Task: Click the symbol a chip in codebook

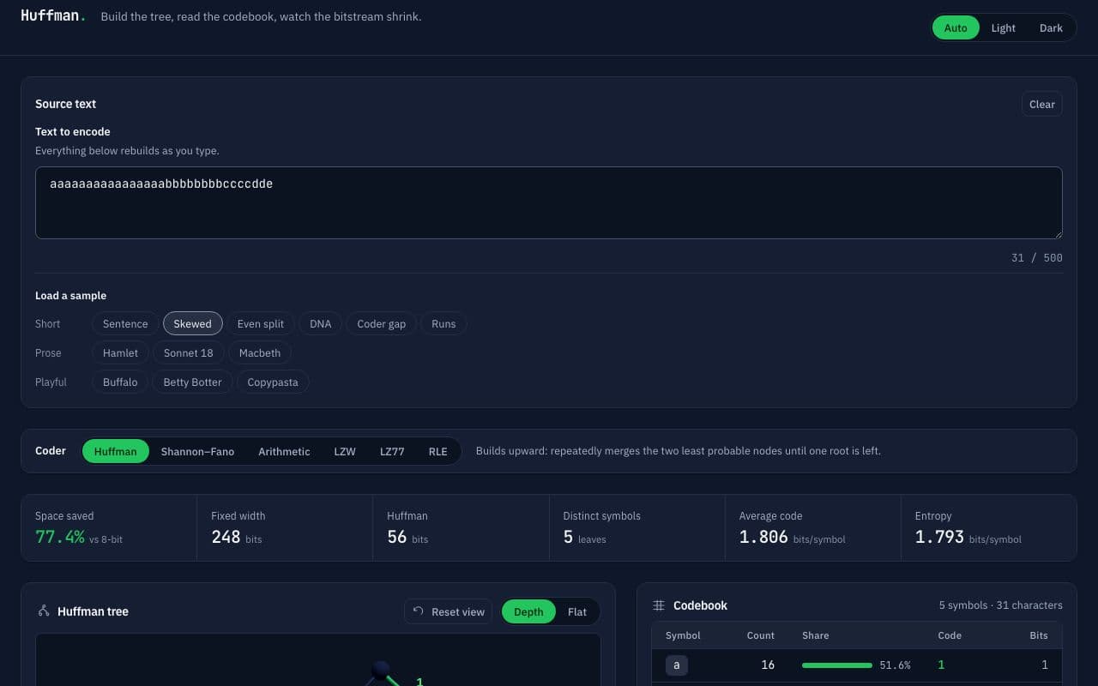Action: tap(677, 665)
